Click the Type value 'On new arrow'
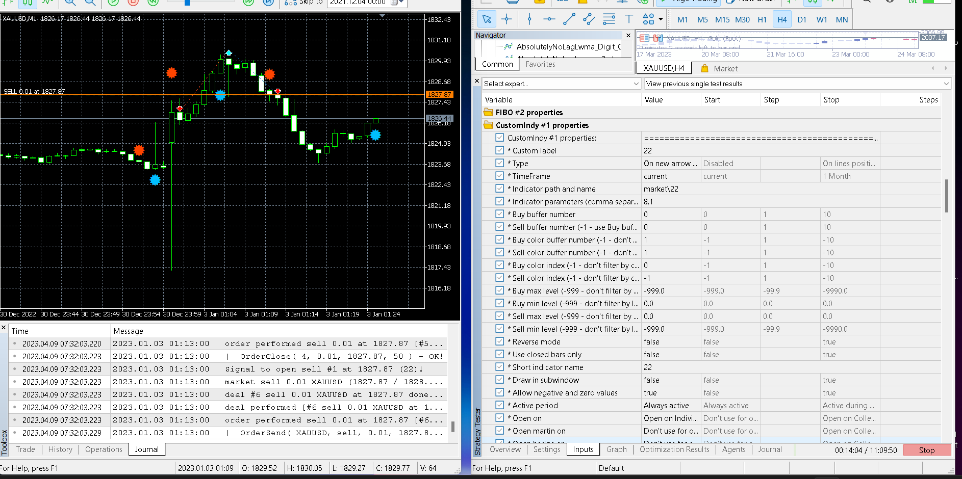The image size is (962, 479). click(670, 163)
